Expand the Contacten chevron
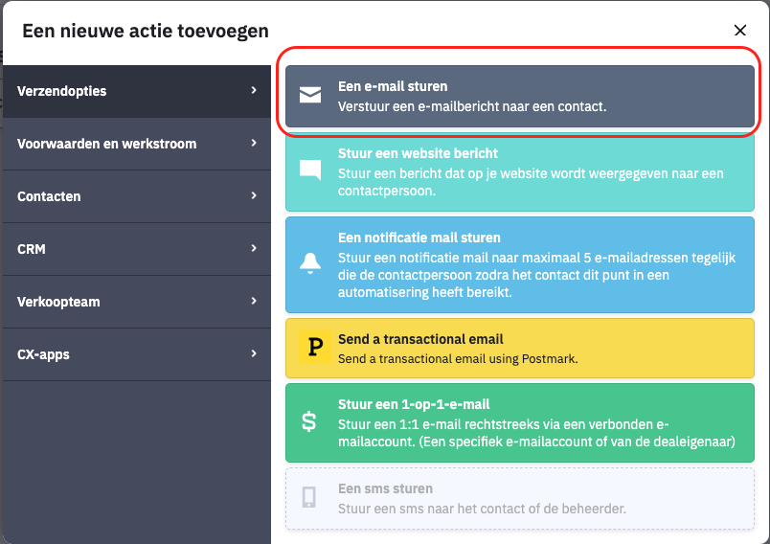The height and width of the screenshot is (544, 770). point(254,195)
